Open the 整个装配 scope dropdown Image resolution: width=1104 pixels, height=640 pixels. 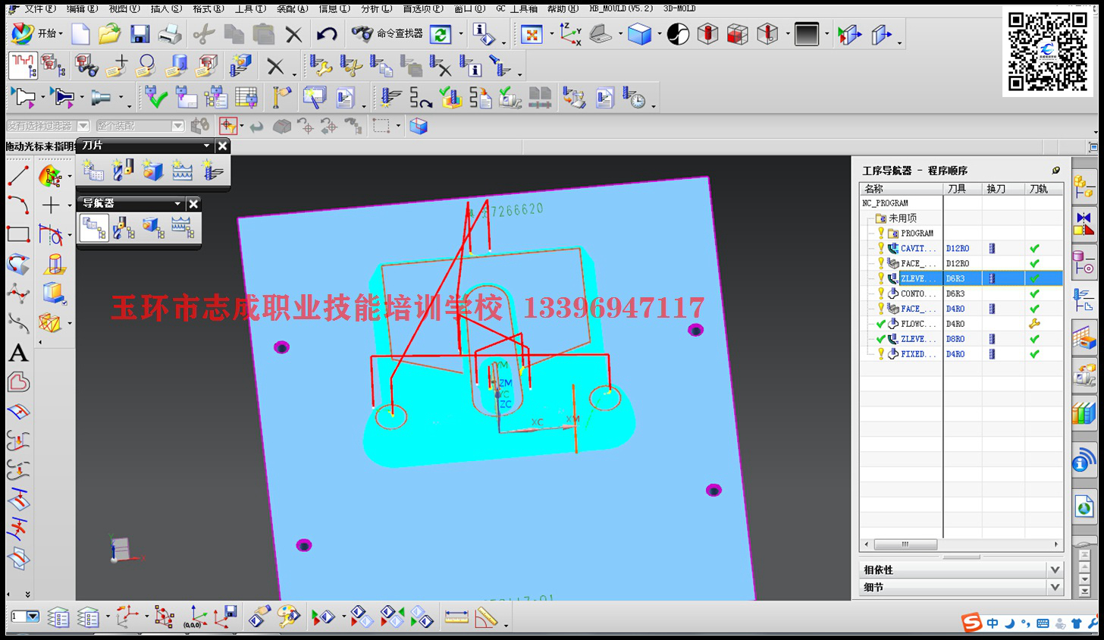point(178,126)
